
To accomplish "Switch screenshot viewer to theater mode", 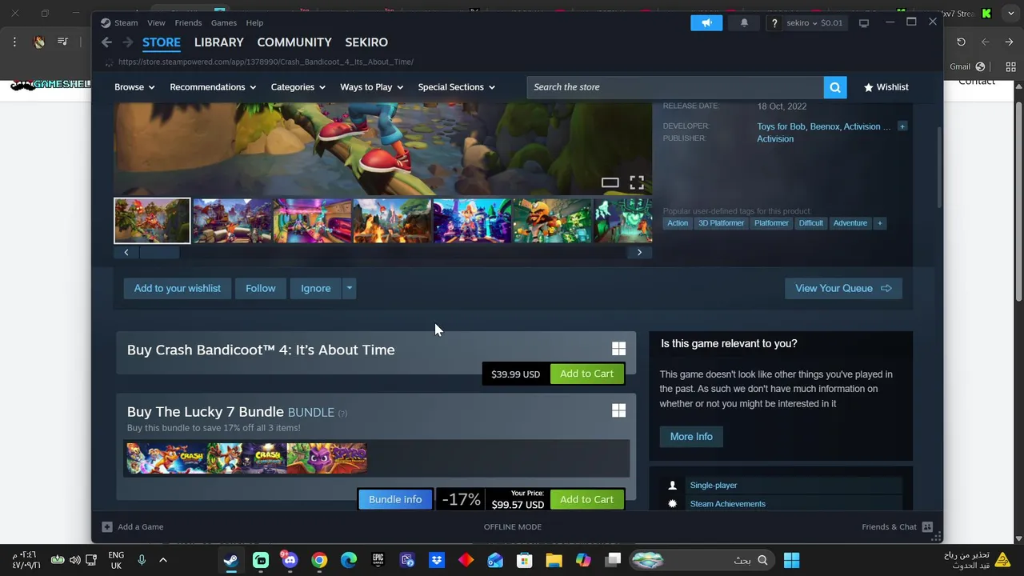I will (610, 183).
